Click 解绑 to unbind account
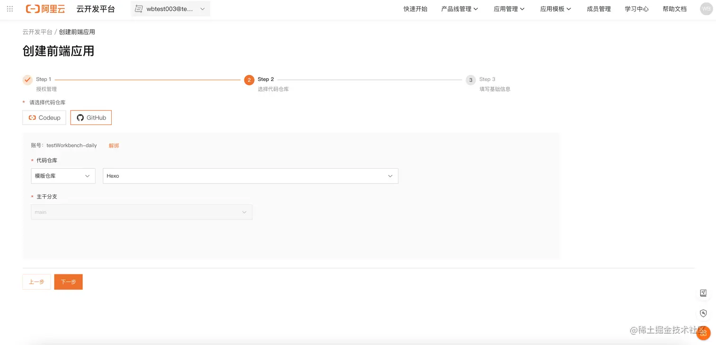The width and height of the screenshot is (716, 345). (114, 145)
